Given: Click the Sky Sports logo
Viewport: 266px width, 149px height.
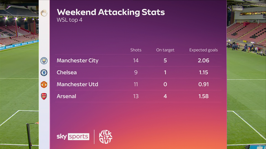Looking at the screenshot, I should pos(73,136).
